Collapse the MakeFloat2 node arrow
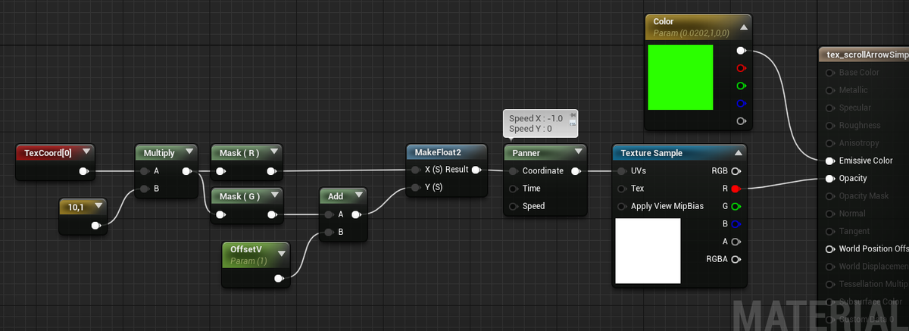Screen dimensions: 909x331 pyautogui.click(x=477, y=152)
